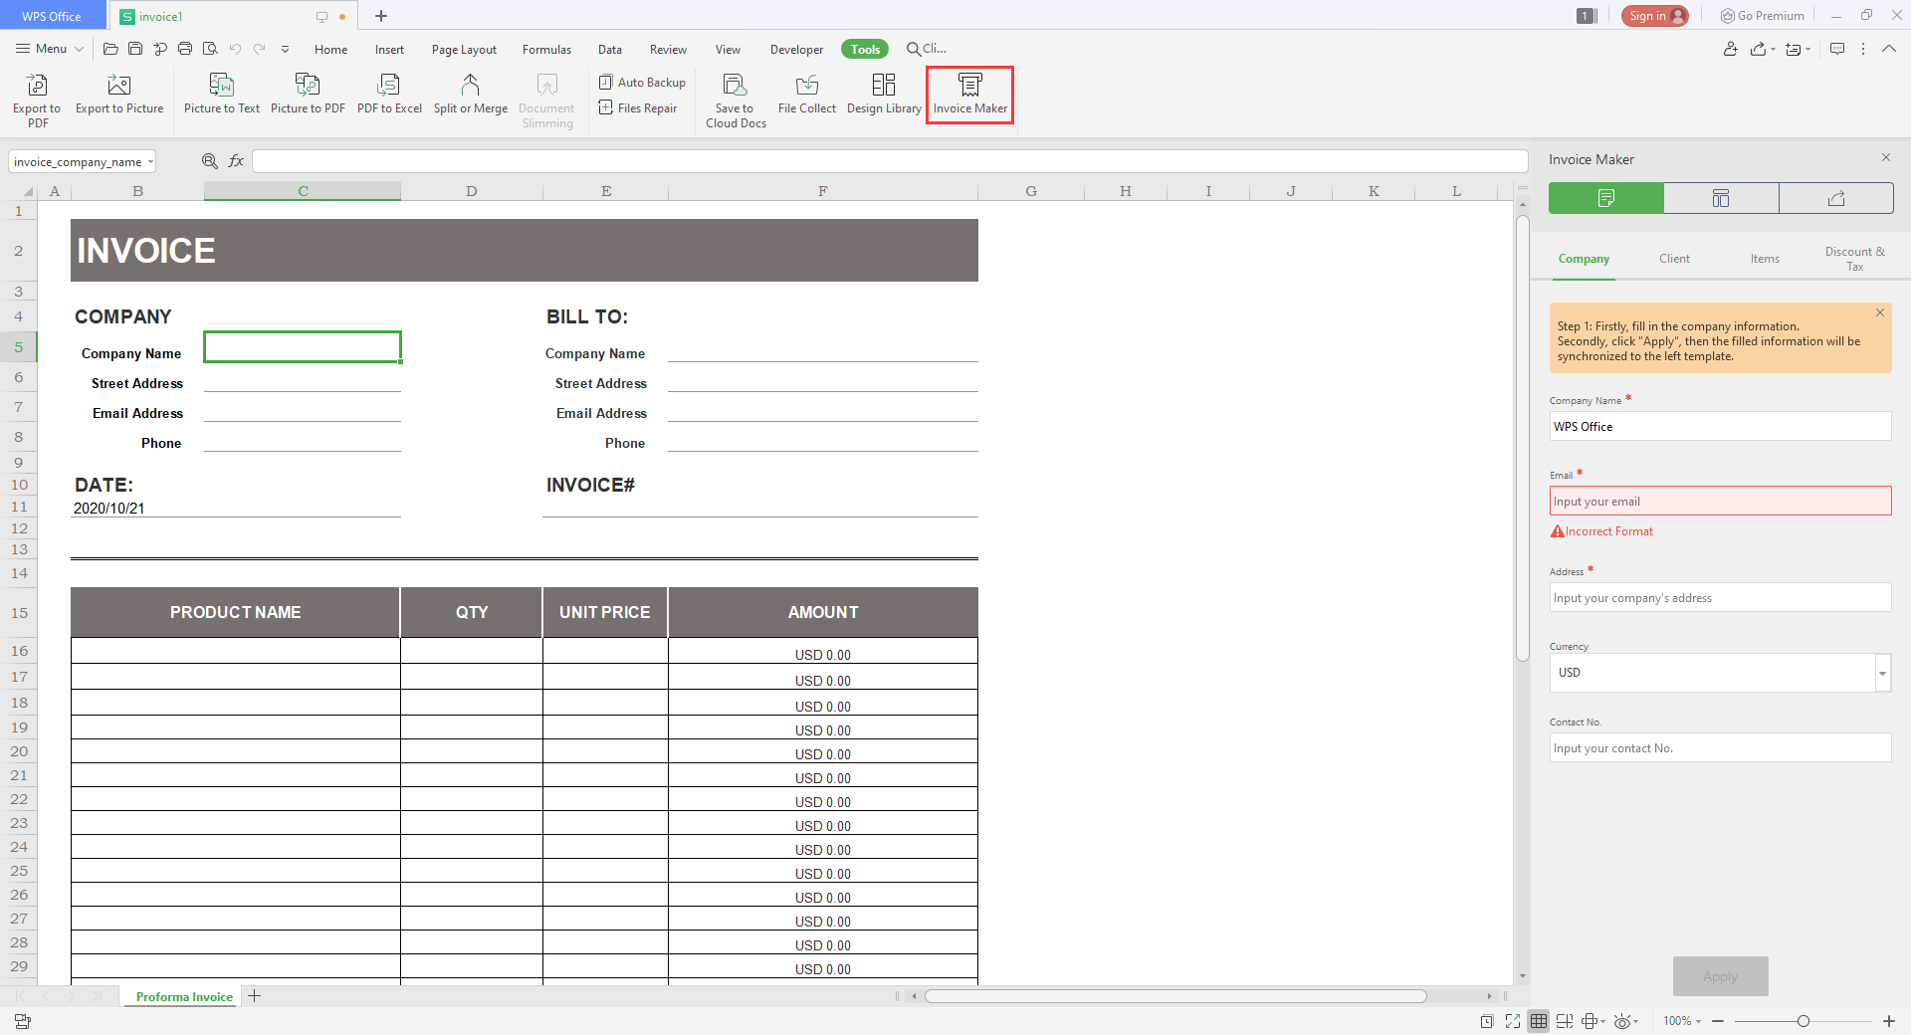Switch to the template layout panel view
1911x1035 pixels.
click(1721, 198)
